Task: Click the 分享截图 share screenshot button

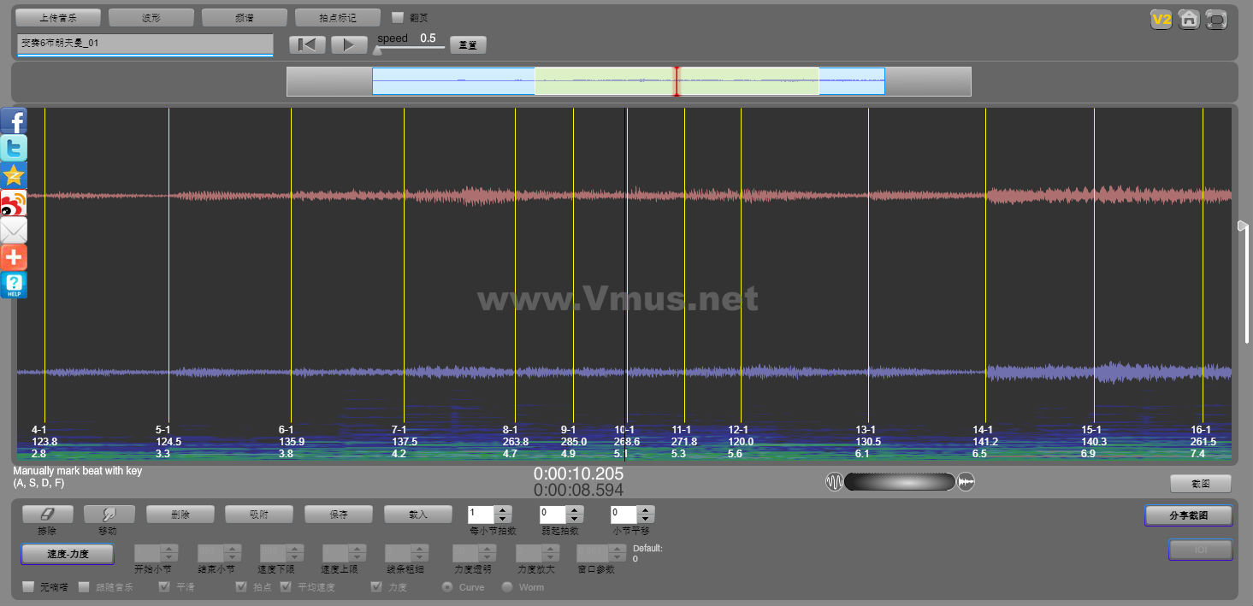Action: click(x=1189, y=515)
